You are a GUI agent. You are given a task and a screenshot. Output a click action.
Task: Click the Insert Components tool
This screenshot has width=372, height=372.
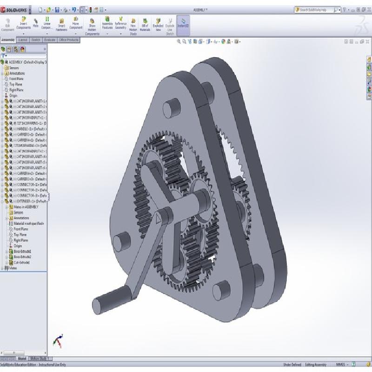23,24
